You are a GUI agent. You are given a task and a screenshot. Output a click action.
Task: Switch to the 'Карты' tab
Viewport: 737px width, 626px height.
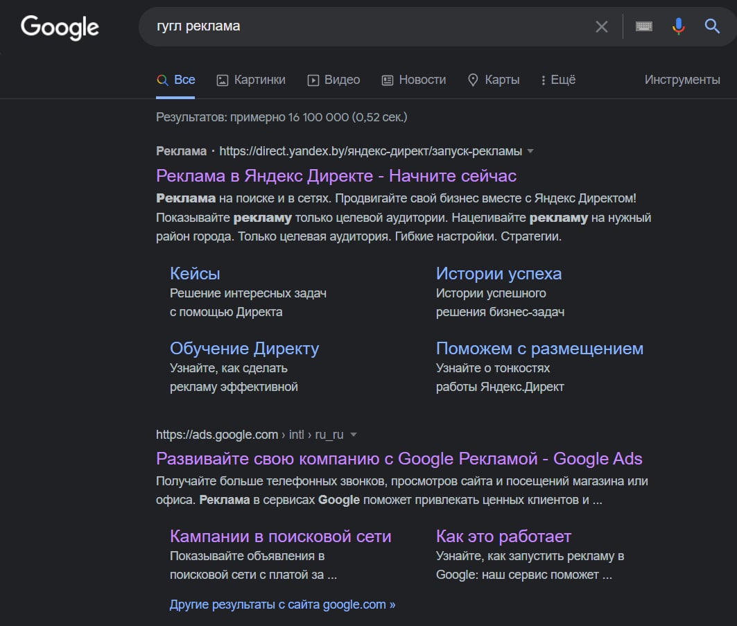point(494,80)
